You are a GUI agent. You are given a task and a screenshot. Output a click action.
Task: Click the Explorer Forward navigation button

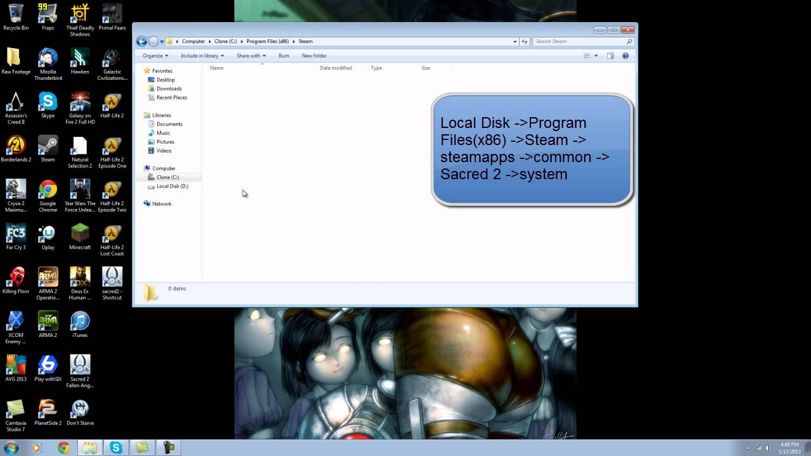tap(153, 41)
